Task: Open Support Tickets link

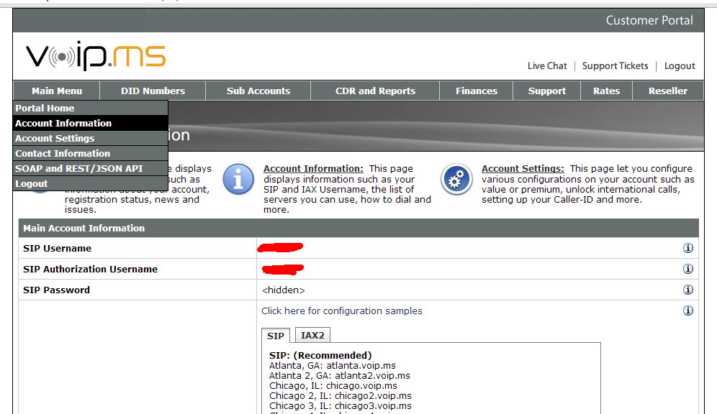Action: 615,66
